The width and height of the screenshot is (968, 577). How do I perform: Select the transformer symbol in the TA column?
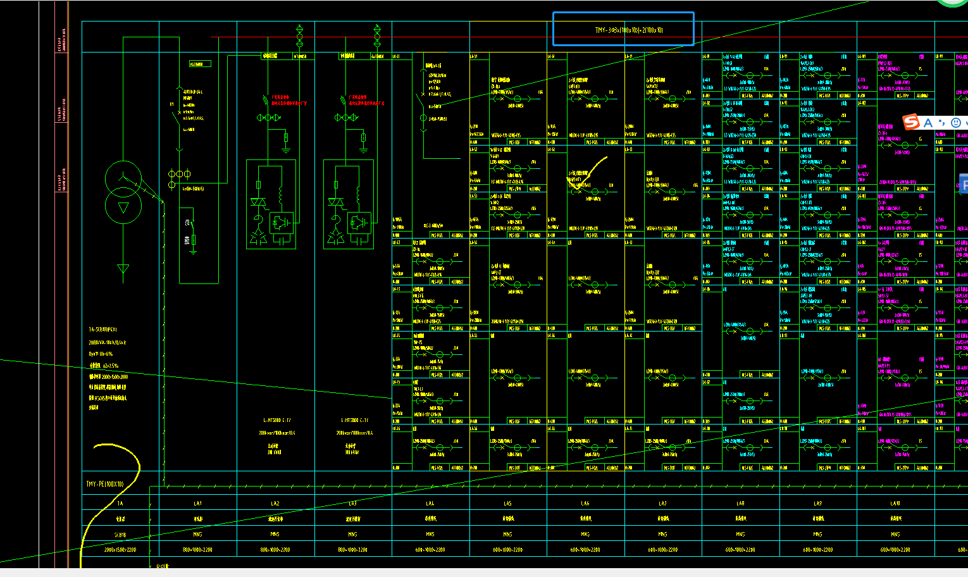click(x=123, y=192)
